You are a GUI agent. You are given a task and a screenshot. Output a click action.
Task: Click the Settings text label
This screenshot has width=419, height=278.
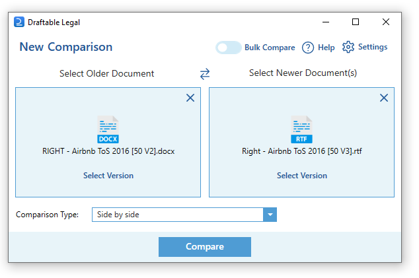[x=373, y=47]
